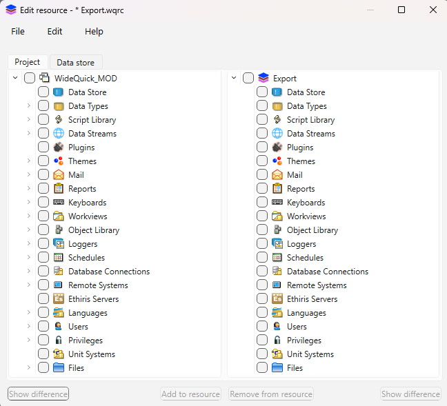Tick the Data Store checkbox in the WideQuick_MOD tree

43,92
